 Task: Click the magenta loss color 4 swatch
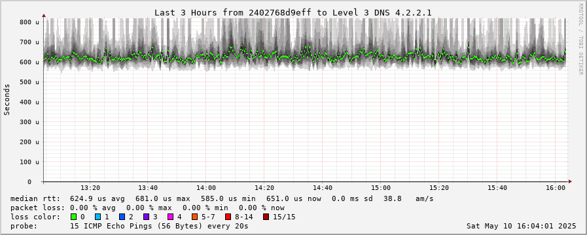(170, 217)
